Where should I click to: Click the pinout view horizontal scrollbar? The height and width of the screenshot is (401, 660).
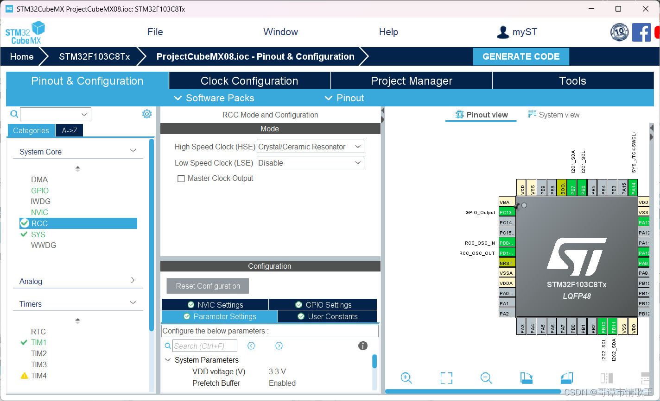pos(473,391)
